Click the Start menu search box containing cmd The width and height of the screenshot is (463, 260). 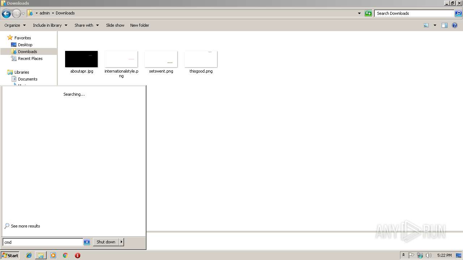point(43,242)
